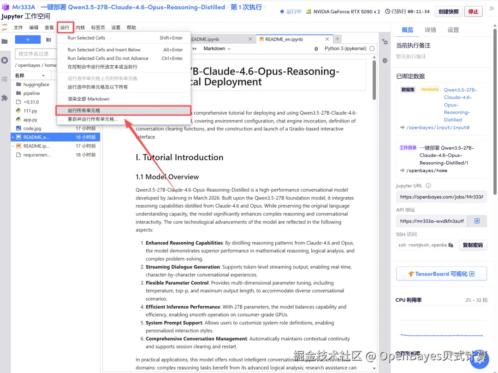Choose Run Selected Cells and Do not Advance

[x=124, y=58]
